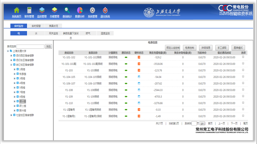Screen dimensions: 257x144
Task: Click the 房间选择 search input field
Action: pyautogui.click(x=30, y=47)
